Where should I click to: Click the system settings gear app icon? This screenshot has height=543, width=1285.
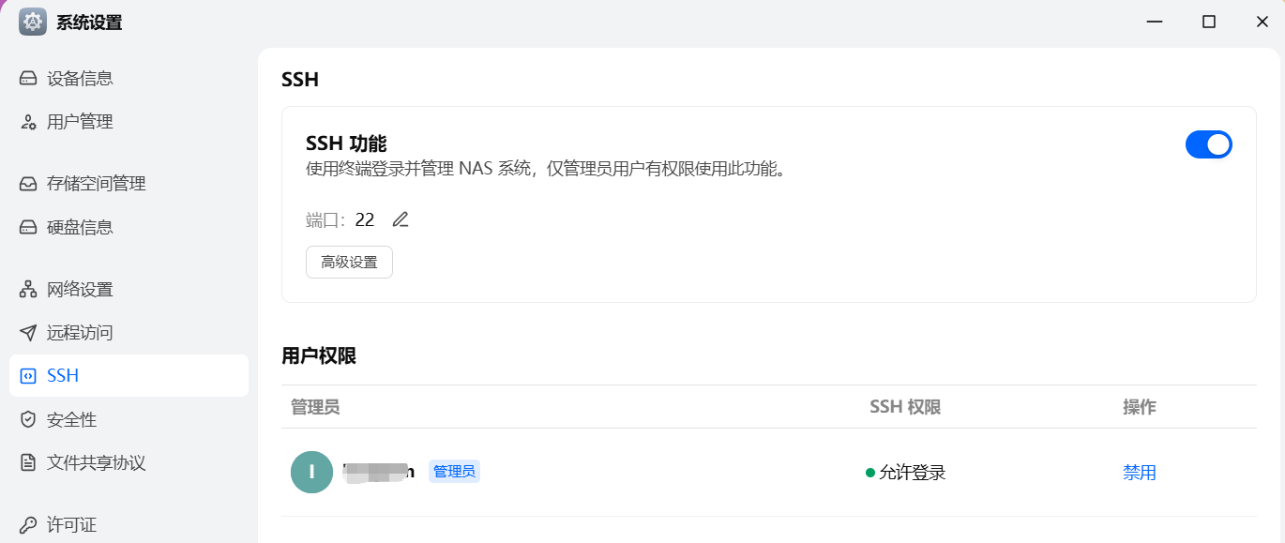point(33,22)
